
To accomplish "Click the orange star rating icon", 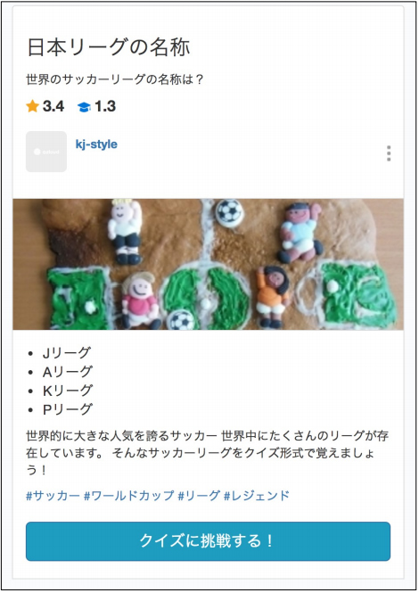I will [x=32, y=106].
